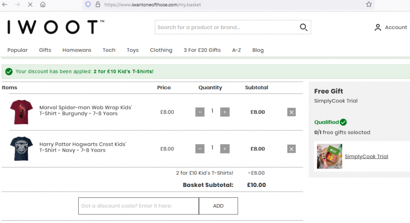Increase quantity of Harry Potter T-Shirt

pyautogui.click(x=225, y=149)
